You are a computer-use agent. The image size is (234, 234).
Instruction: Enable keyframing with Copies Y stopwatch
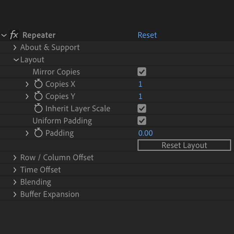pos(39,96)
